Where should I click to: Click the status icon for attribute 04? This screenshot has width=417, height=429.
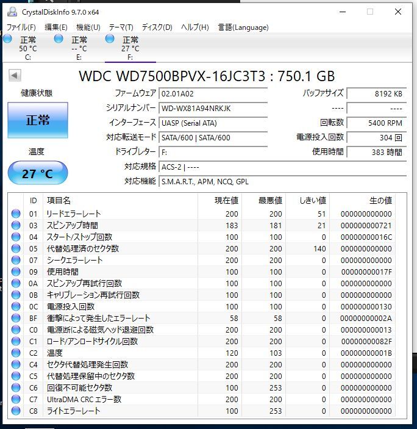pyautogui.click(x=16, y=237)
